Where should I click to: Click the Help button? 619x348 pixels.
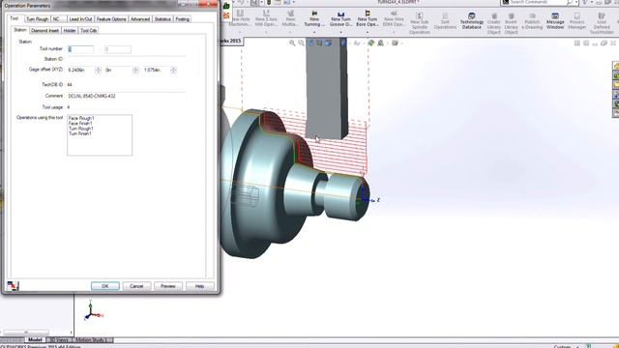200,286
